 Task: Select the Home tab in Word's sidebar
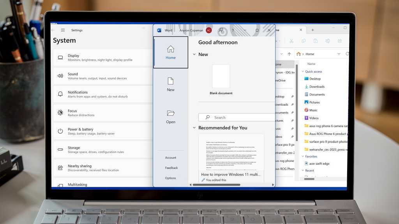(x=171, y=52)
